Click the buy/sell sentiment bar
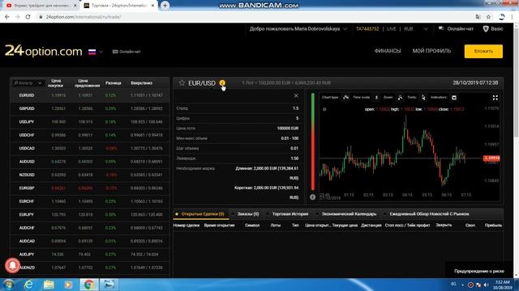Image resolution: width=519 pixels, height=291 pixels. point(313,141)
